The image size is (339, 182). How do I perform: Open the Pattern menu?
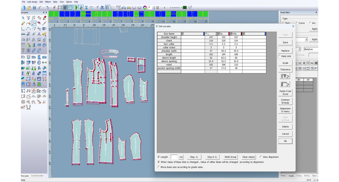click(48, 2)
